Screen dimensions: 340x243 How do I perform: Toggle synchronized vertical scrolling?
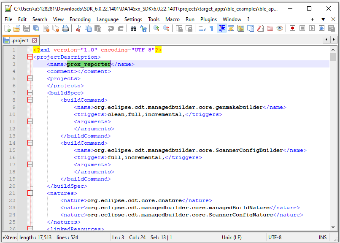coord(179,28)
